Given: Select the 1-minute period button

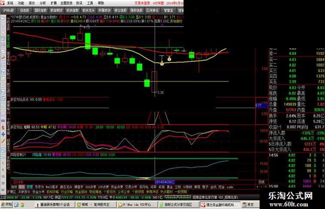Looking at the screenshot, I should point(3,163).
